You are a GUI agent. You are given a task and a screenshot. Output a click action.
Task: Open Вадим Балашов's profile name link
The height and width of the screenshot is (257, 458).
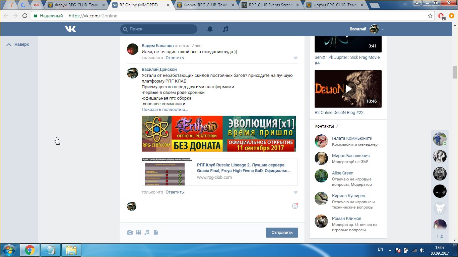pyautogui.click(x=157, y=46)
